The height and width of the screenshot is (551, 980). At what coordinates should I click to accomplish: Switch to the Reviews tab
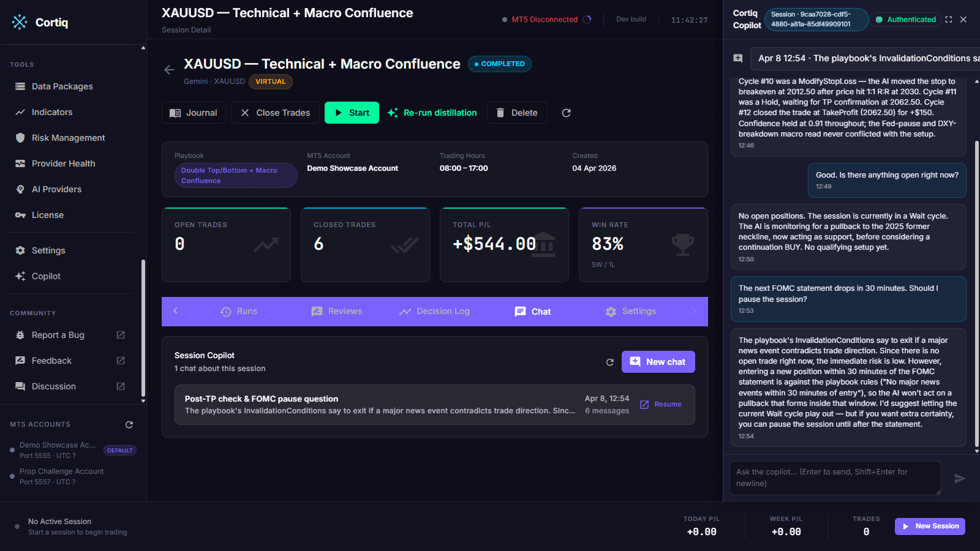pyautogui.click(x=337, y=311)
